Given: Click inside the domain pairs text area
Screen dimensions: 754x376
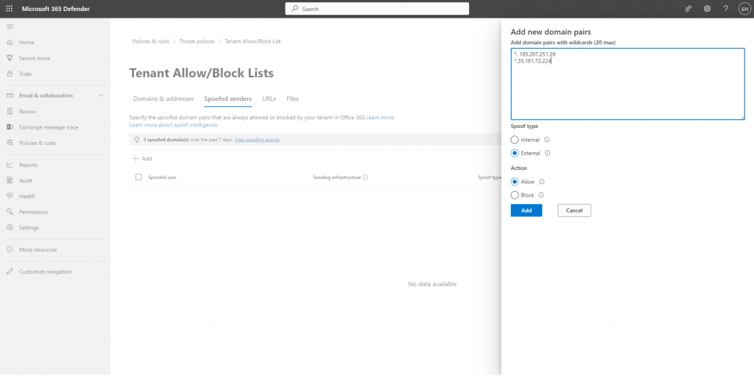Looking at the screenshot, I should pyautogui.click(x=627, y=84).
